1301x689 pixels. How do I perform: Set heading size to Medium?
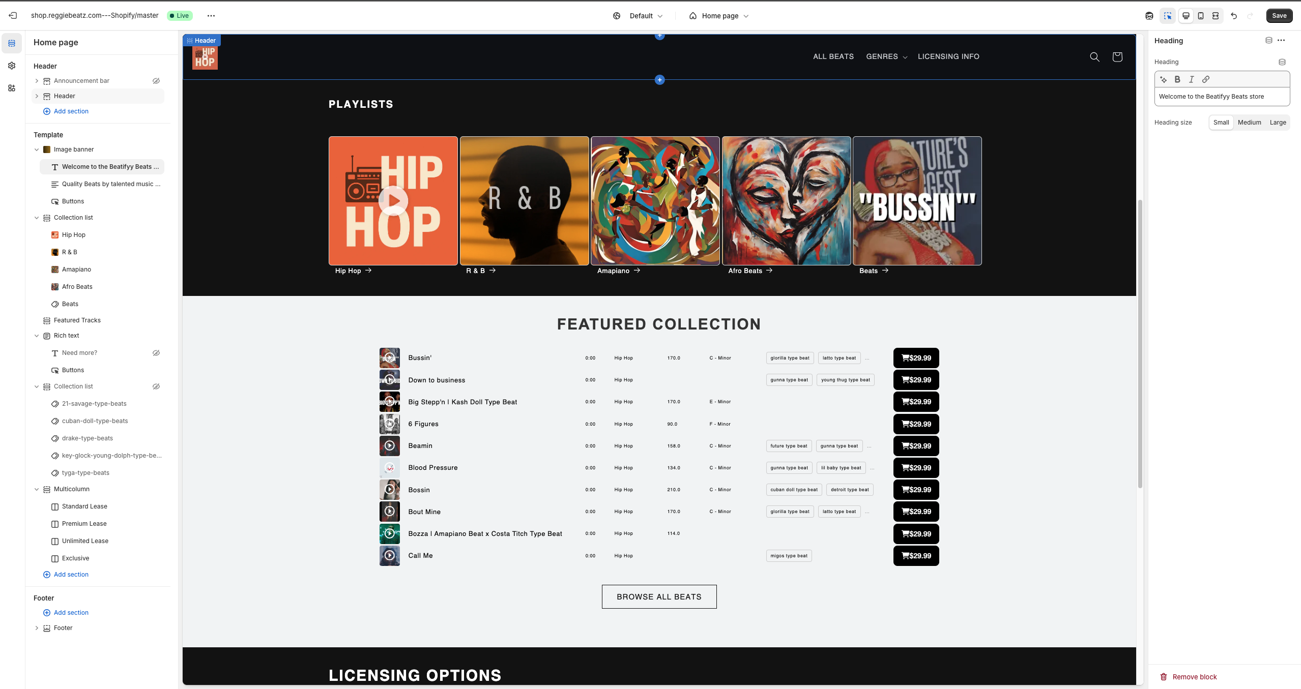pos(1249,122)
